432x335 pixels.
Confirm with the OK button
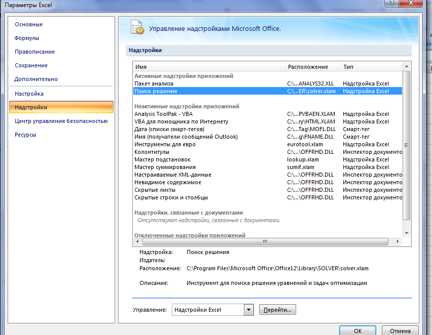coord(357,330)
